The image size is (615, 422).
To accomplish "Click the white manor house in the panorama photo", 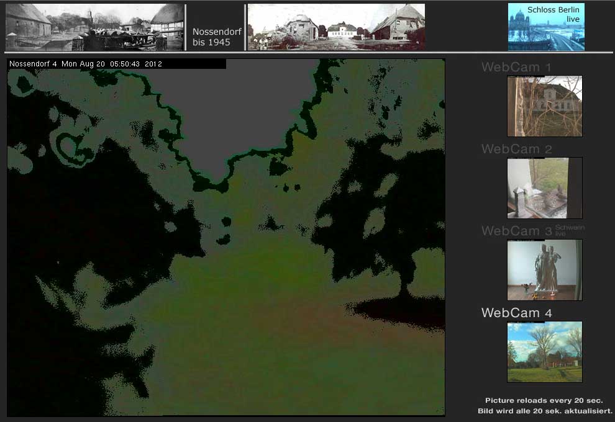I will [343, 29].
